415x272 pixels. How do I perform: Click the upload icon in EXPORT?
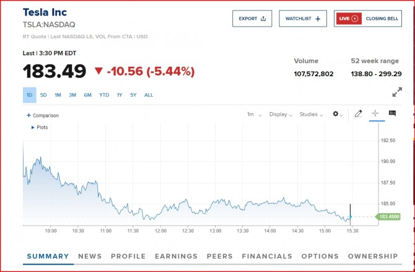263,19
